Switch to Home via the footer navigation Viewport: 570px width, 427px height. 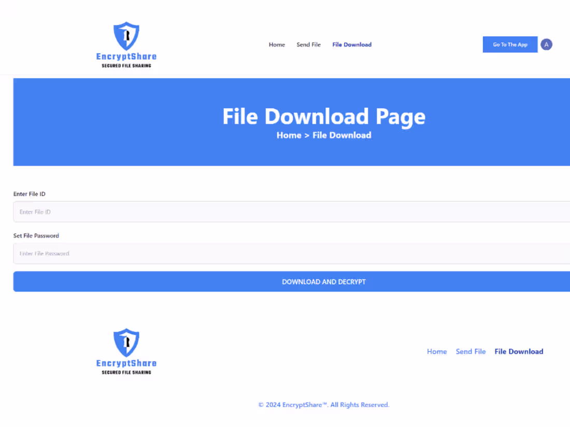(437, 351)
